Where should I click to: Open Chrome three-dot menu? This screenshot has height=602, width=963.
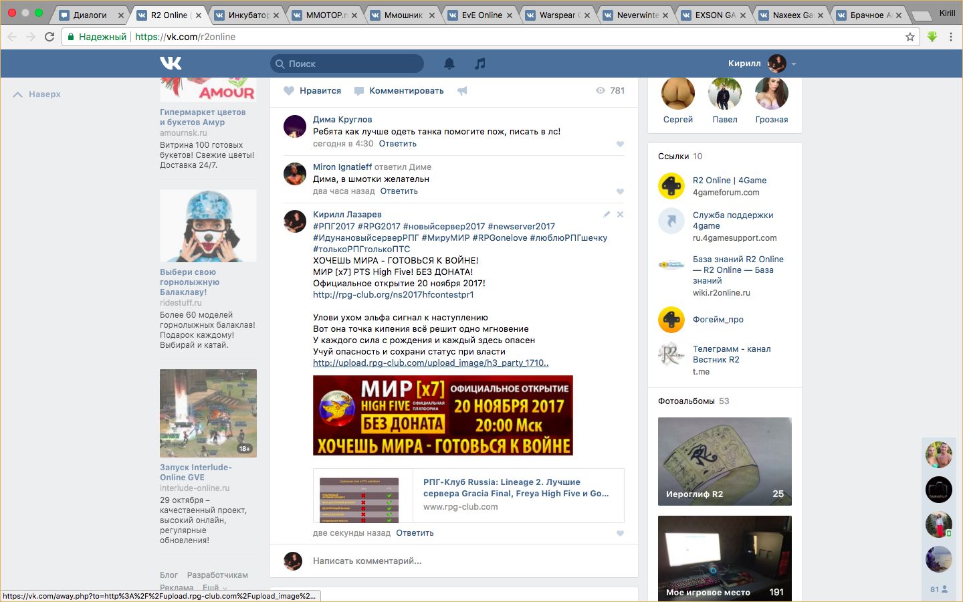[950, 37]
